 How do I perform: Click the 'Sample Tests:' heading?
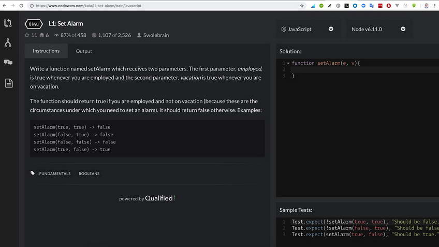point(296,210)
